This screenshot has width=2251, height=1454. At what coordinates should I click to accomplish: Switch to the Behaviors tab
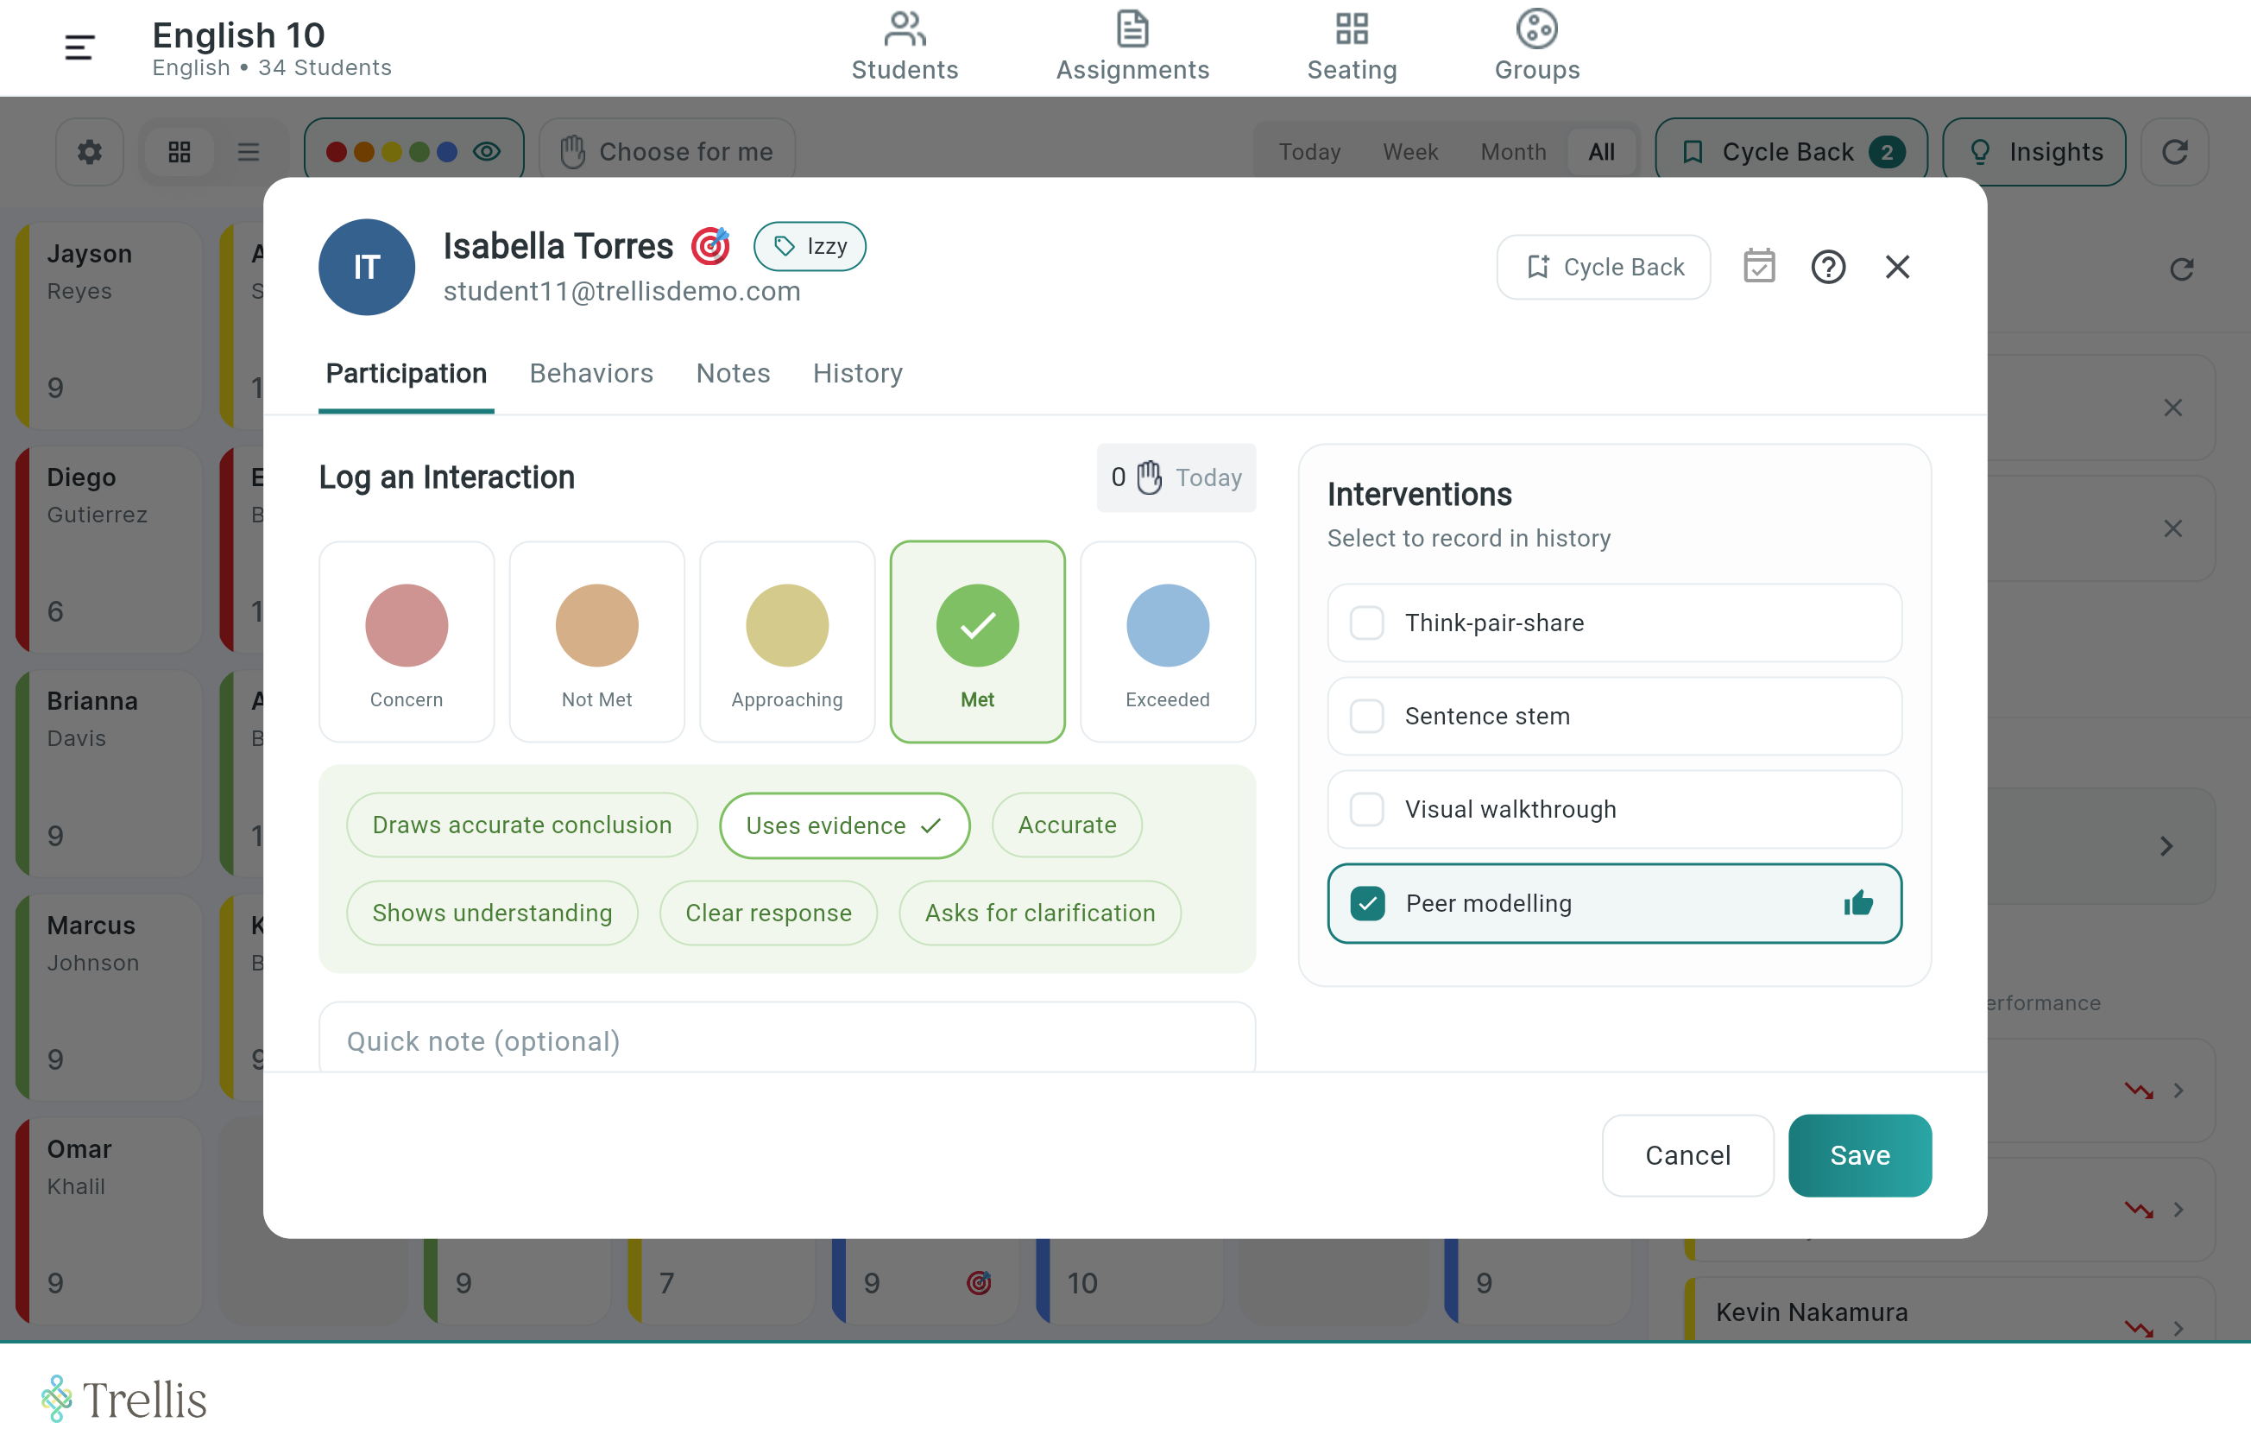point(591,374)
